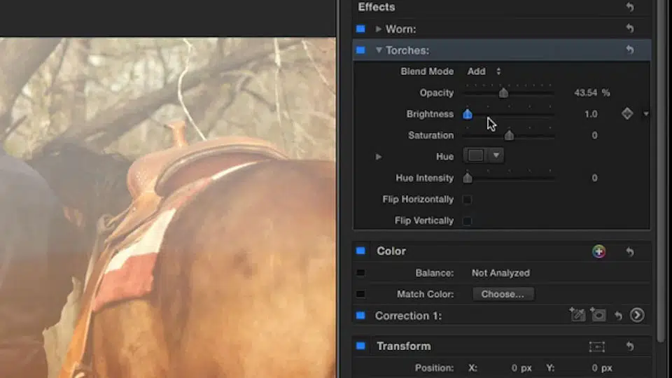The height and width of the screenshot is (378, 672).
Task: Disable the Color section
Action: [360, 251]
